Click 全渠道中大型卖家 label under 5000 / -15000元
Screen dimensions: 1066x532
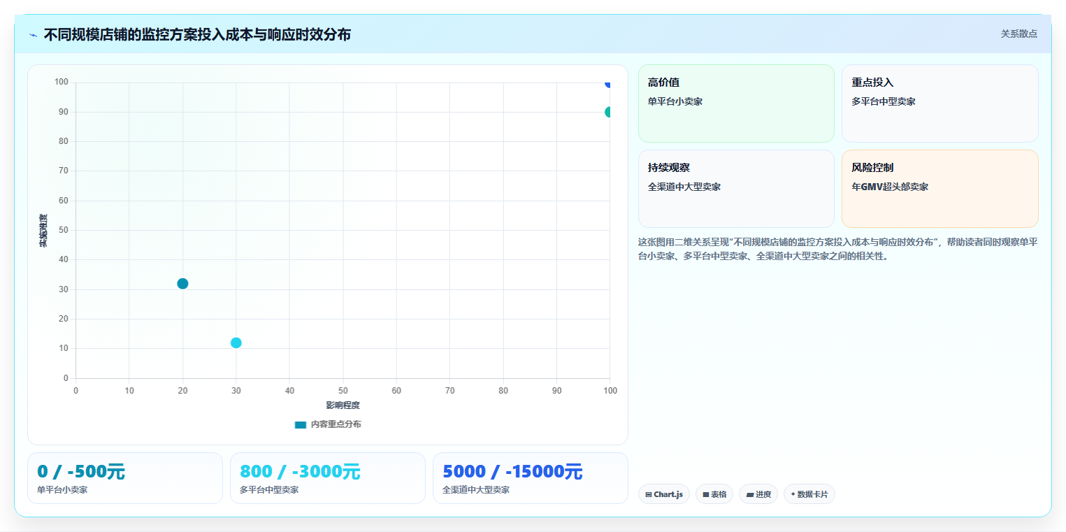pos(476,490)
